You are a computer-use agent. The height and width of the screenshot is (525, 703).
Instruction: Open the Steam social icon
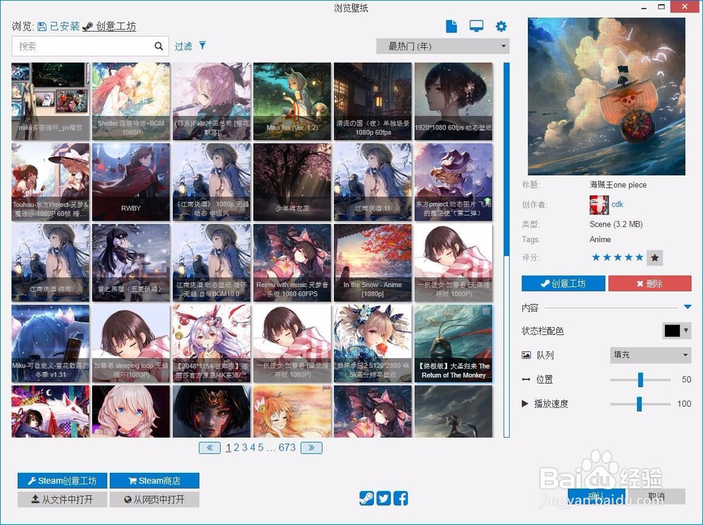coord(366,498)
